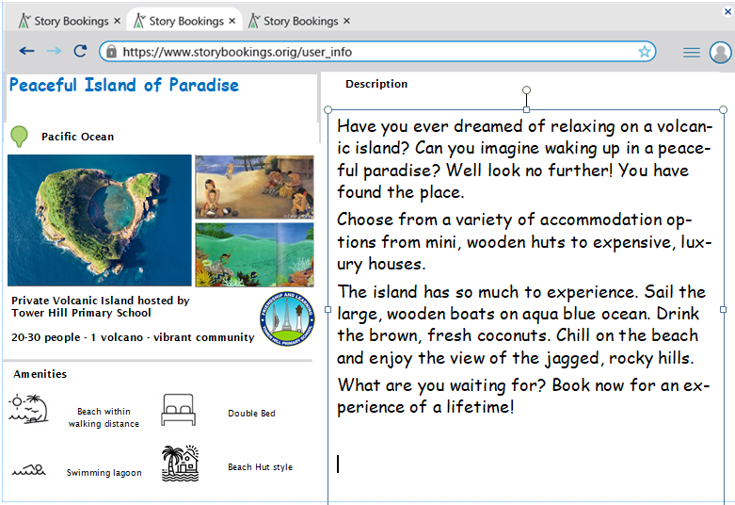735x505 pixels.
Task: Open the large volcanic island aerial photo
Action: point(100,220)
